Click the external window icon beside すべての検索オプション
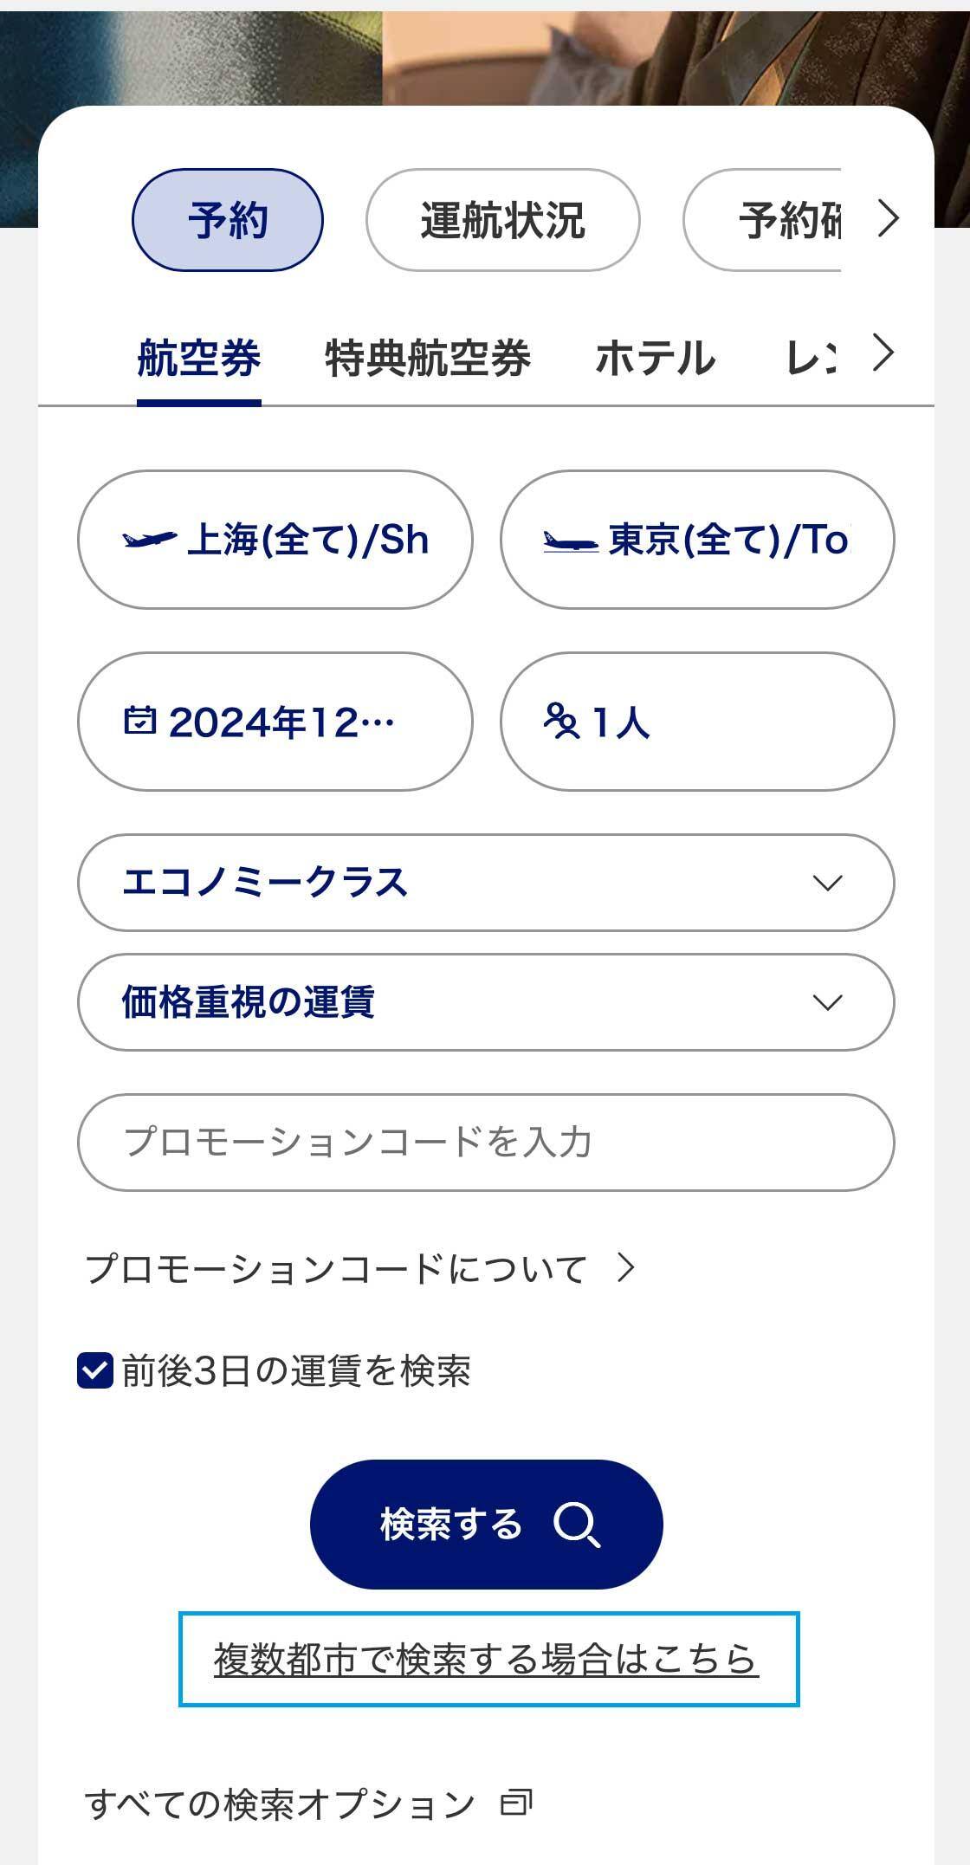This screenshot has width=970, height=1865. tap(516, 1803)
